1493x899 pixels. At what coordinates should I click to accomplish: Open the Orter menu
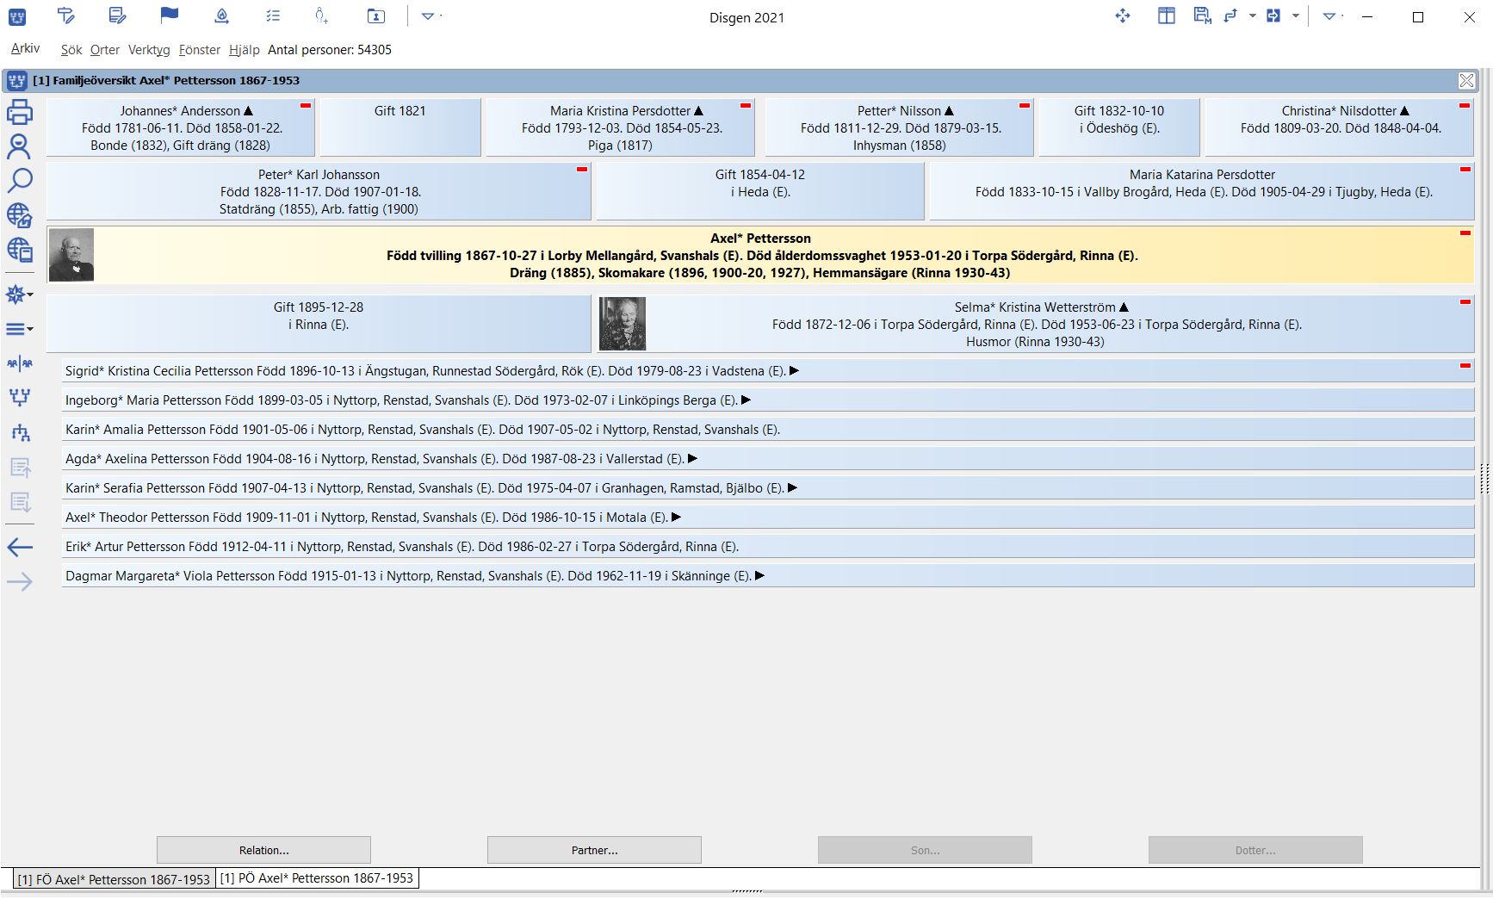[x=105, y=50]
